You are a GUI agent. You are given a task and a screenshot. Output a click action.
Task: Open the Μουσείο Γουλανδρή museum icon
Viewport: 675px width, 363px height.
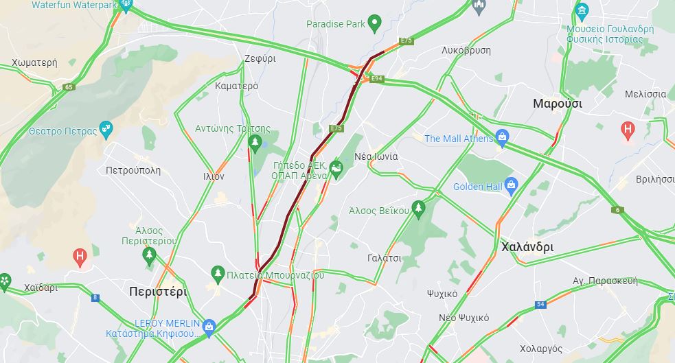582,11
